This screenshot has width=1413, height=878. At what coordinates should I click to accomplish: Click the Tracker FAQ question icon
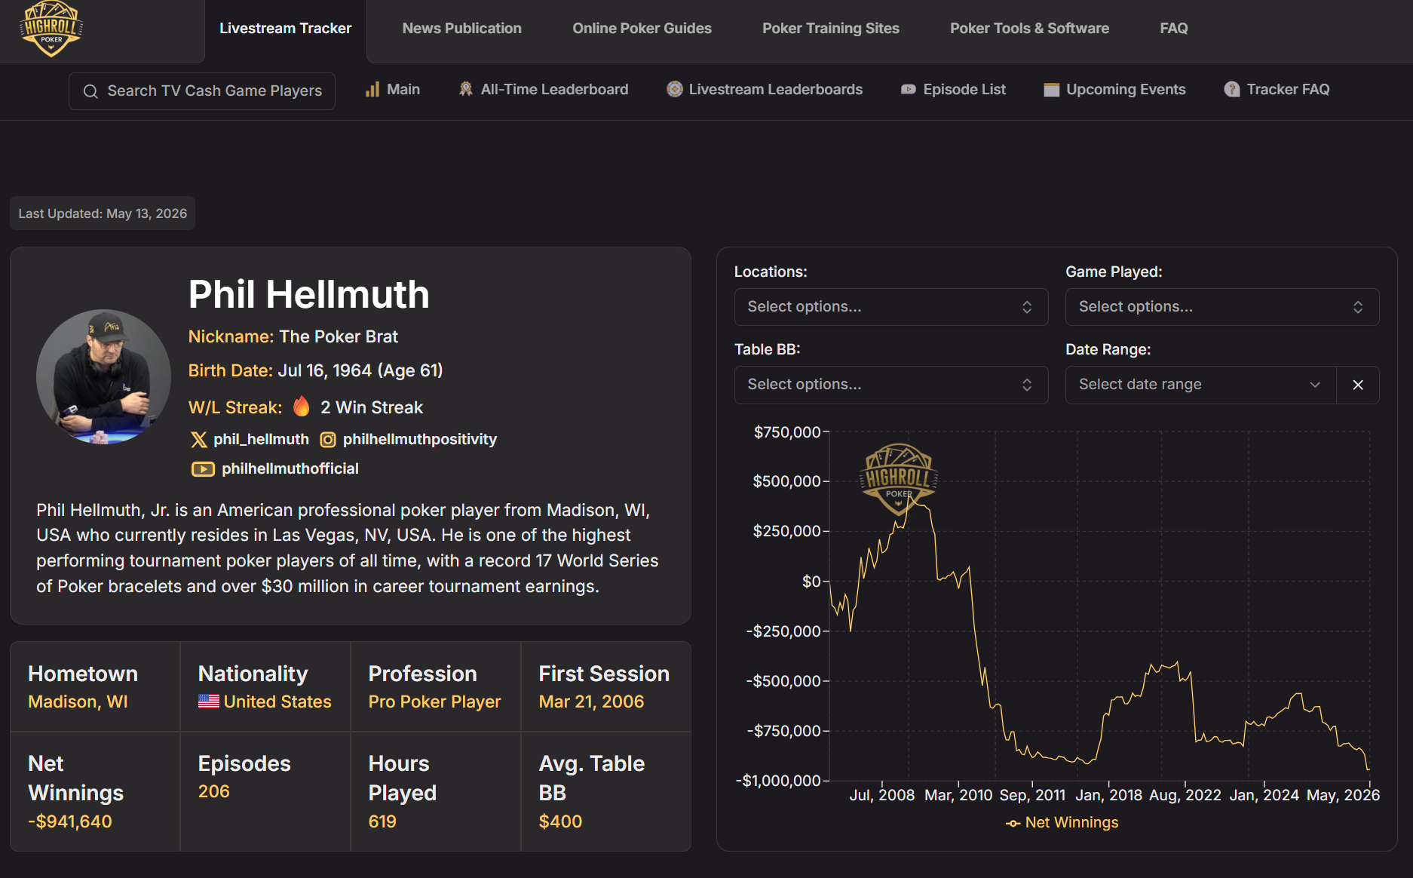(1232, 90)
